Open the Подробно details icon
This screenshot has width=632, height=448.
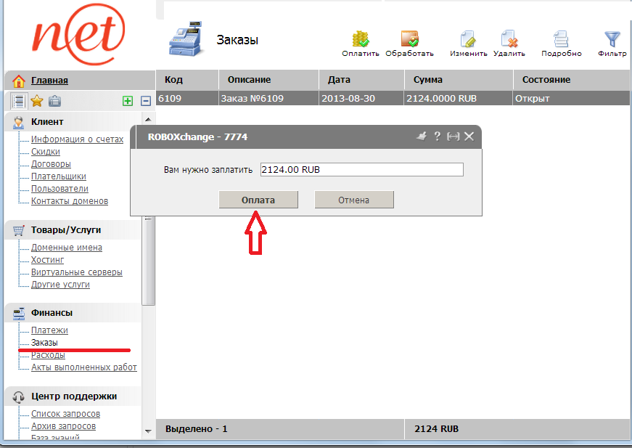point(561,39)
